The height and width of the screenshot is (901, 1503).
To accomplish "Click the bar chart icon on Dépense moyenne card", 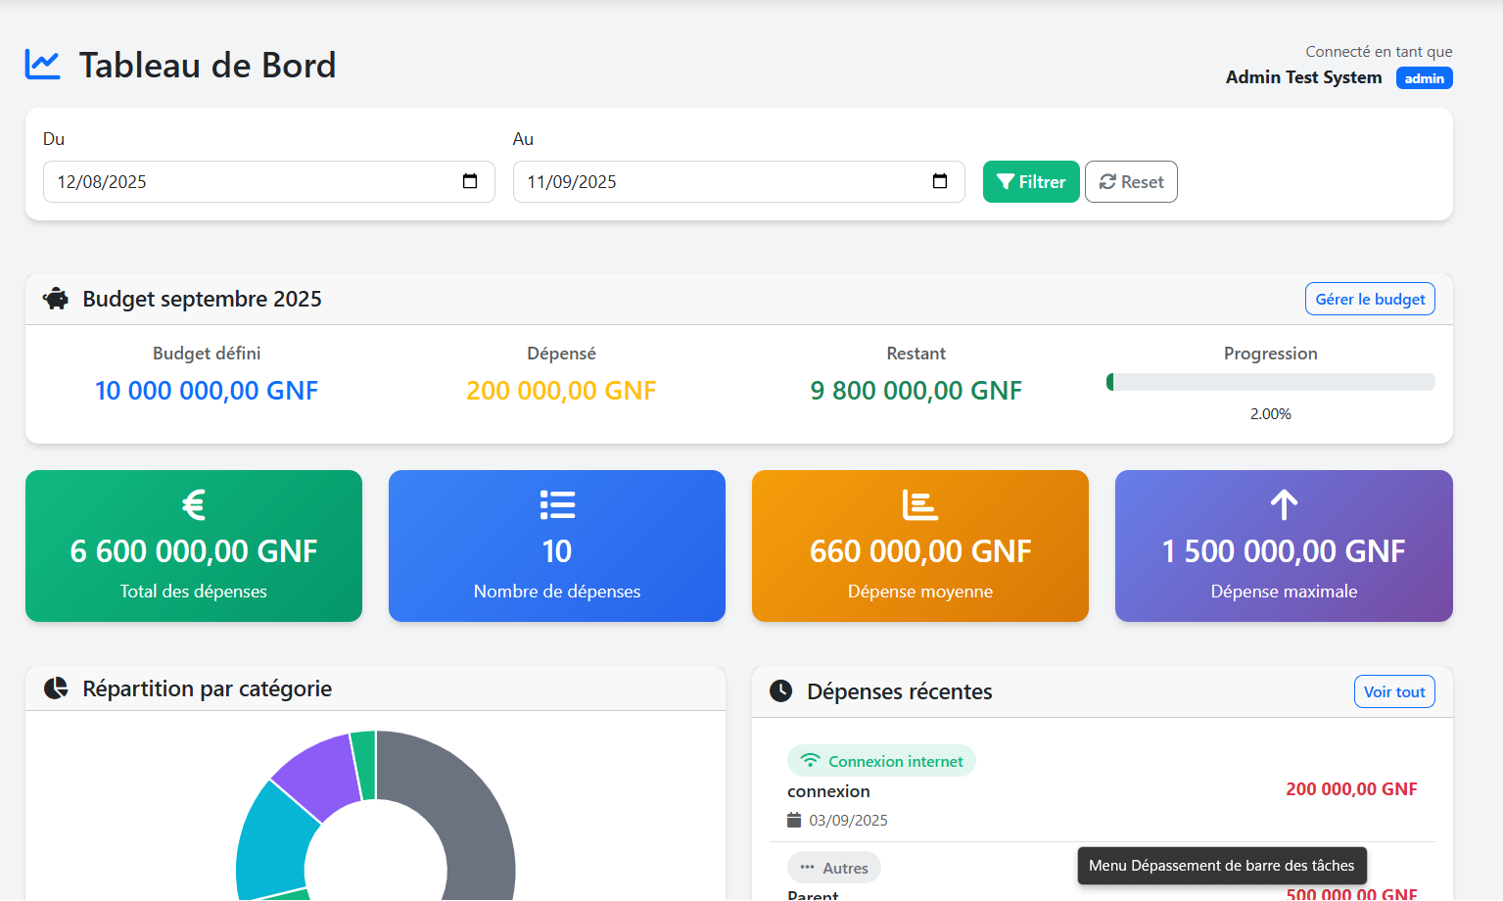I will click(920, 504).
